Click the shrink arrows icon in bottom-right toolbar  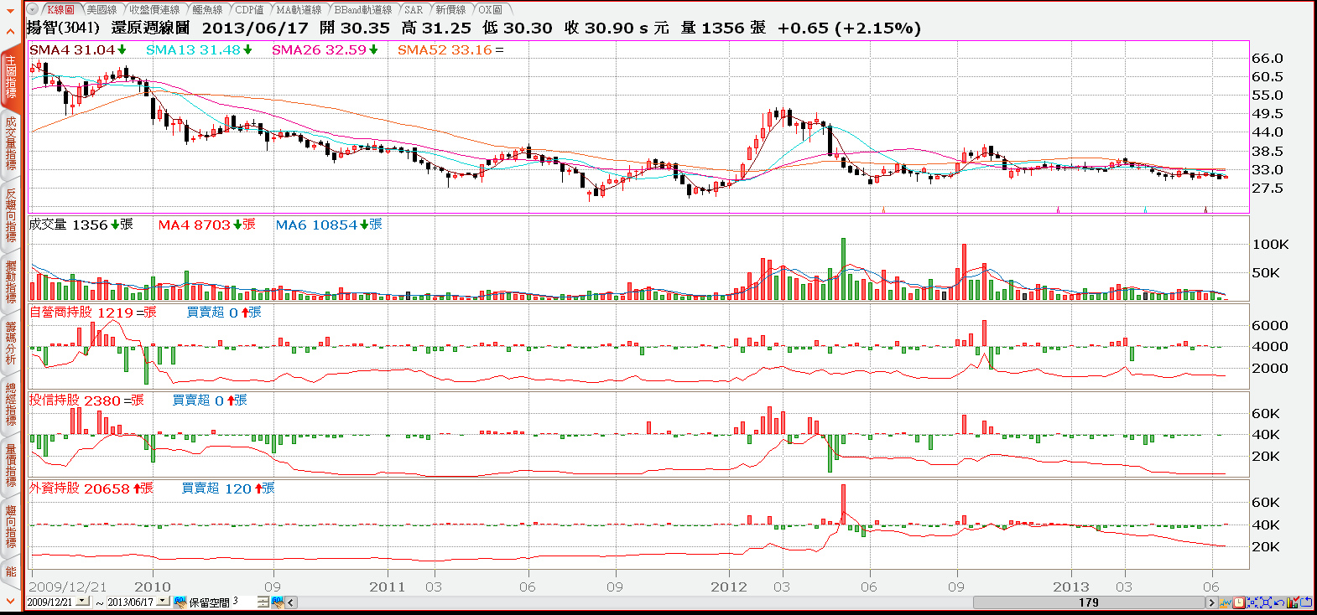tap(1252, 602)
